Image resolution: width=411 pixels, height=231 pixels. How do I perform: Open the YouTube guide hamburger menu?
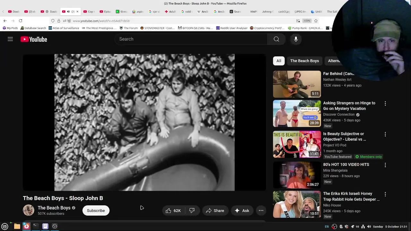[10, 39]
